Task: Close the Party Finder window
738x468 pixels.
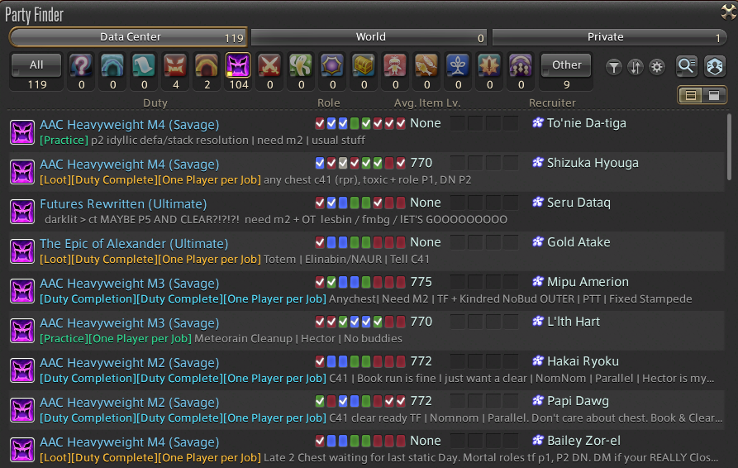Action: (729, 12)
